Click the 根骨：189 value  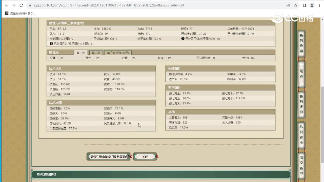pos(56,58)
